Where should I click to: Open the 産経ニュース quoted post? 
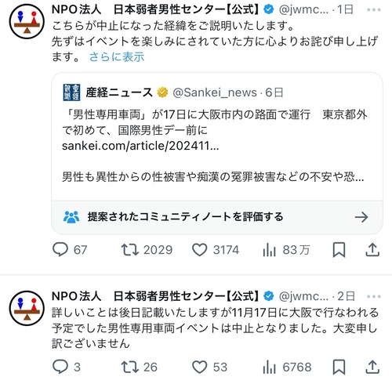point(217,136)
